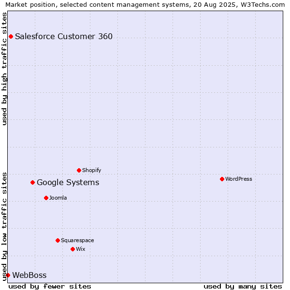Select the Squarespace data point
The image size is (290, 290).
pyautogui.click(x=58, y=240)
